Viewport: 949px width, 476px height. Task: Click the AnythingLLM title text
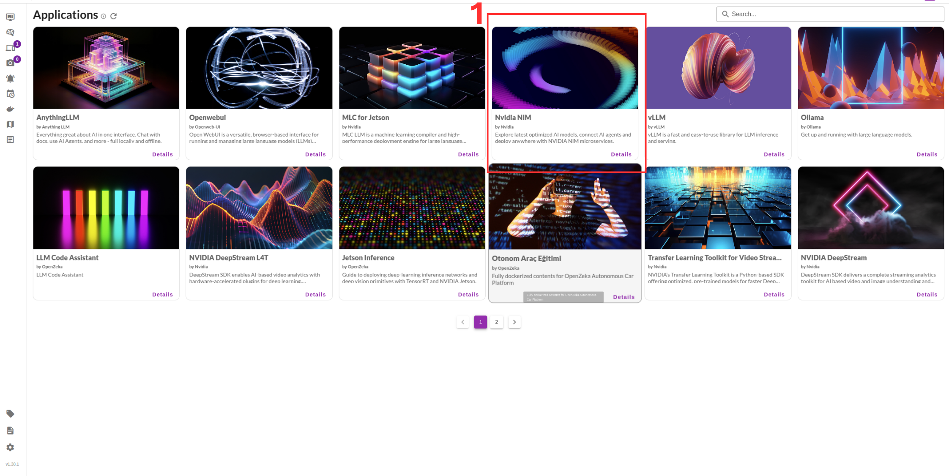point(57,118)
